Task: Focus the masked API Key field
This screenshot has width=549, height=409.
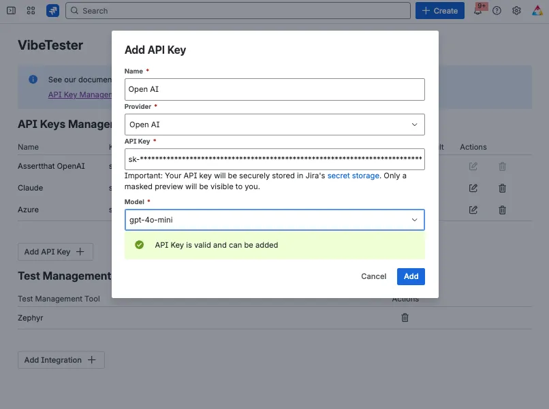Action: (x=274, y=159)
